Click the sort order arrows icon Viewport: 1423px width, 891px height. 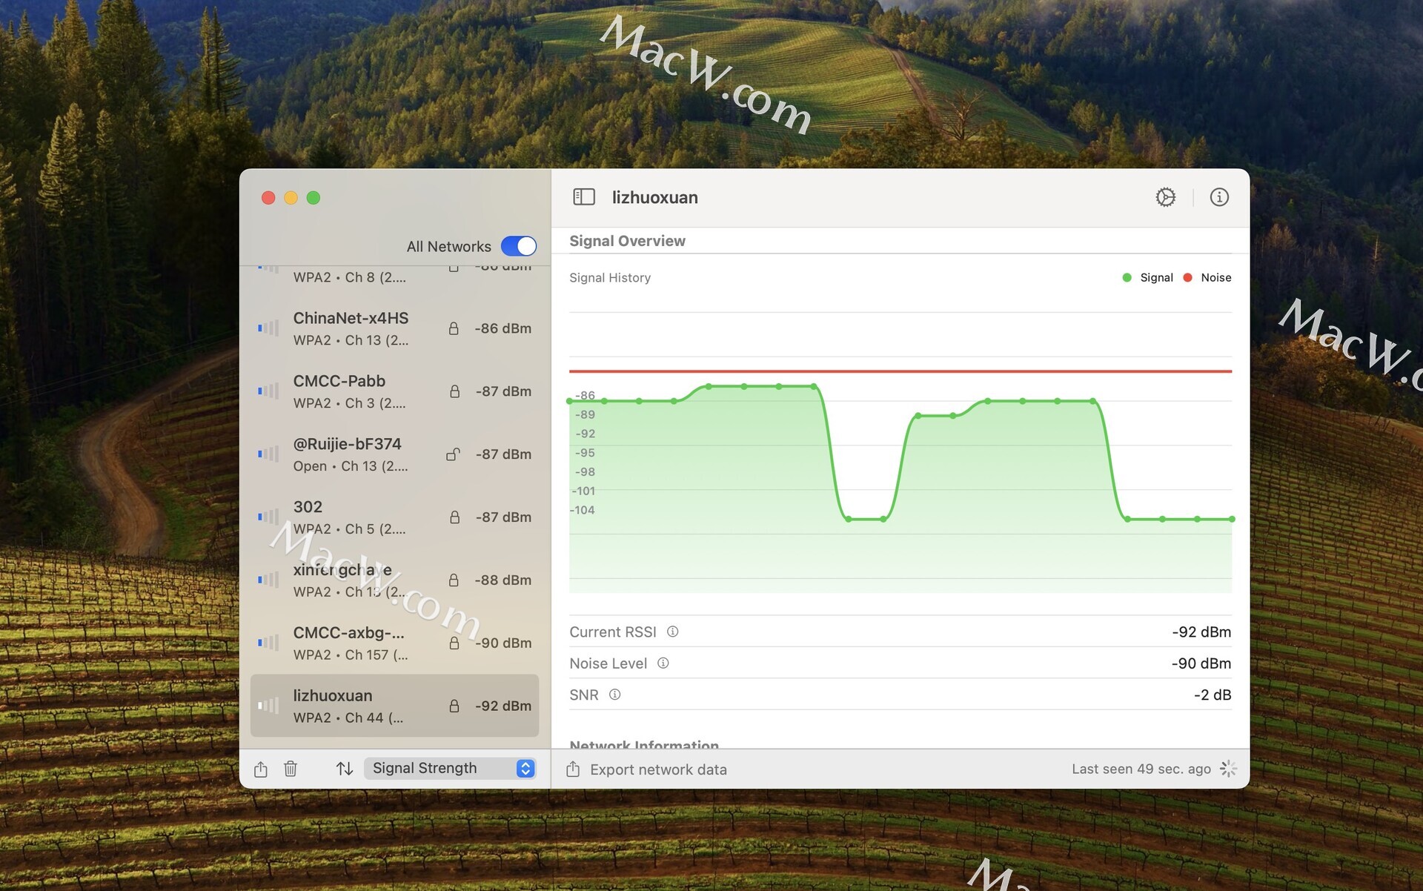345,769
